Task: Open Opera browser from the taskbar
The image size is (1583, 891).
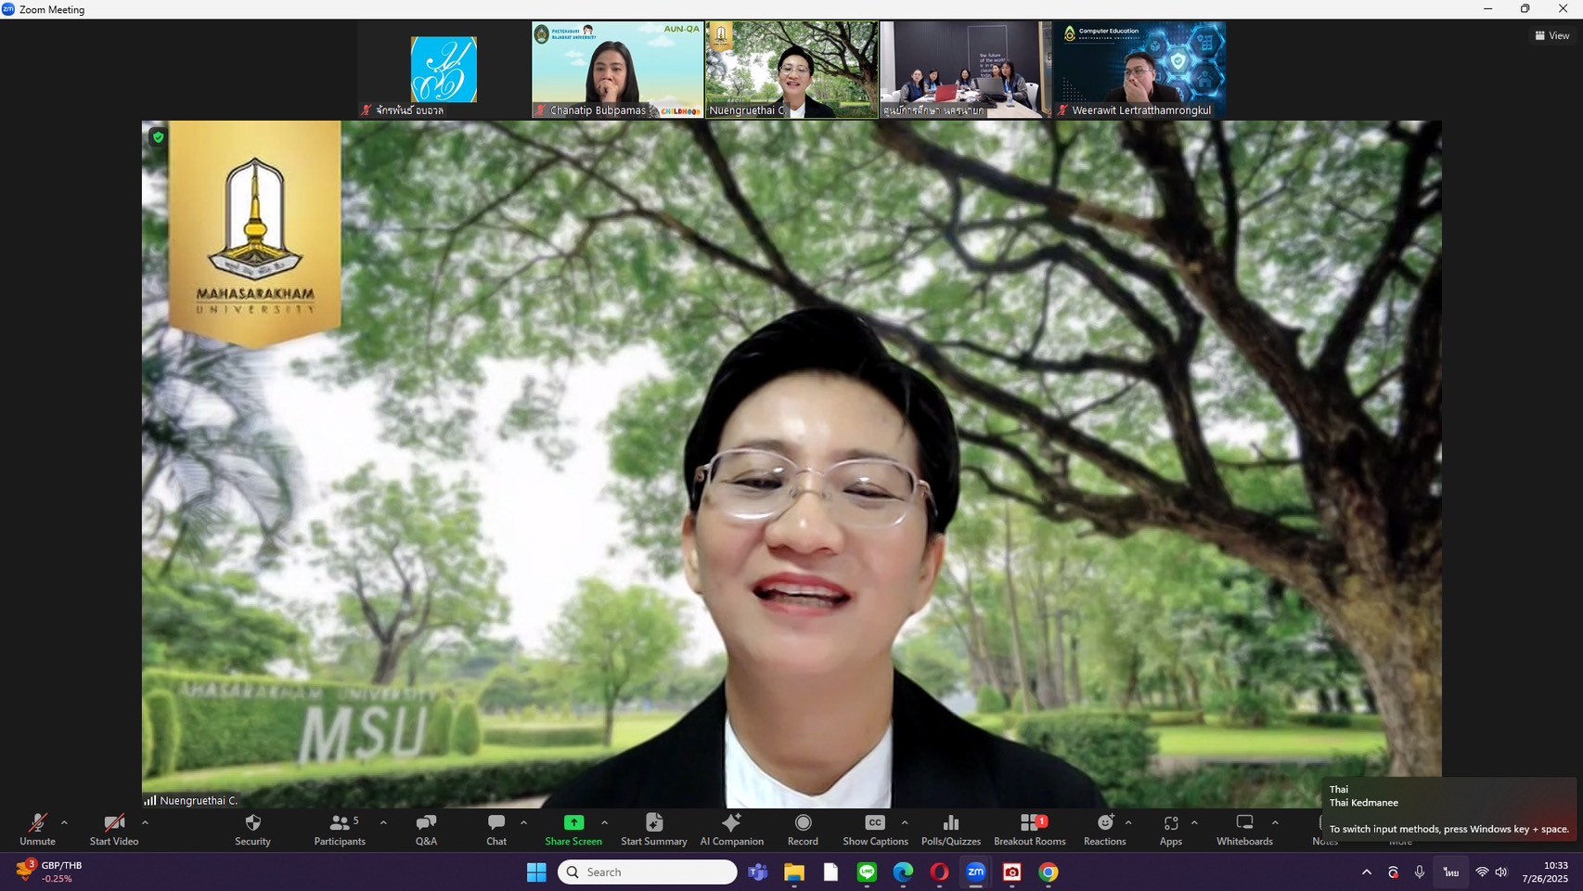Action: pyautogui.click(x=939, y=872)
